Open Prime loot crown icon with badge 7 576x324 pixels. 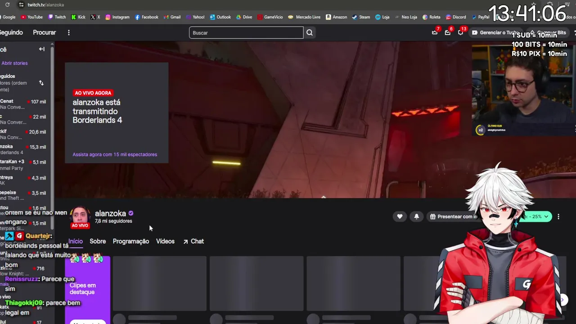[x=435, y=32]
